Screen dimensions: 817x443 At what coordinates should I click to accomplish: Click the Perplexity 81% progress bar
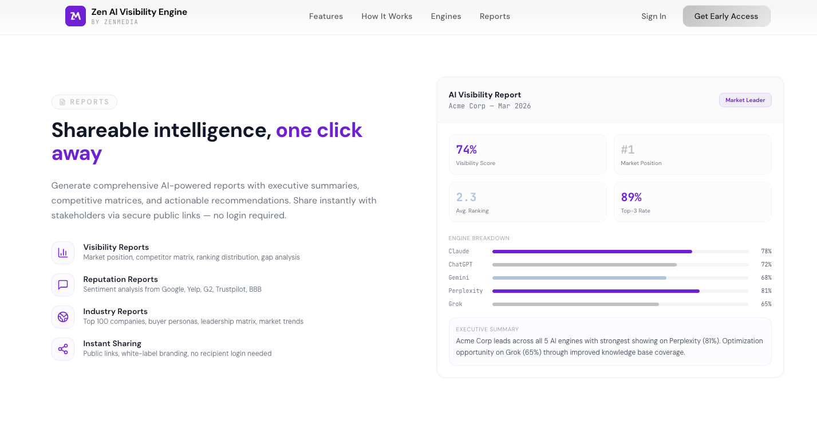(x=621, y=291)
